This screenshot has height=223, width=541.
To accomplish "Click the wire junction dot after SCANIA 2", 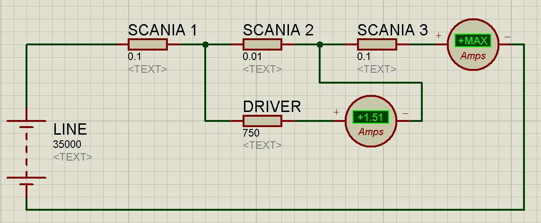I will 320,44.
